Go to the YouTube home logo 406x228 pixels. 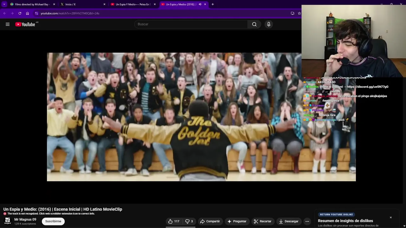25,24
